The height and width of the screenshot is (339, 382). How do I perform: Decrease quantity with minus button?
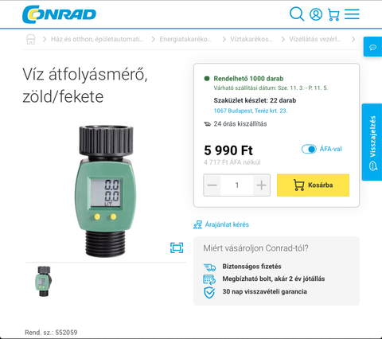(x=212, y=185)
